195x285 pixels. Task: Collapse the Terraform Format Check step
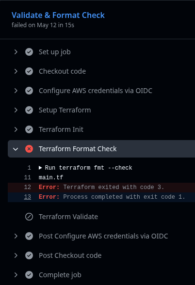pos(16,149)
